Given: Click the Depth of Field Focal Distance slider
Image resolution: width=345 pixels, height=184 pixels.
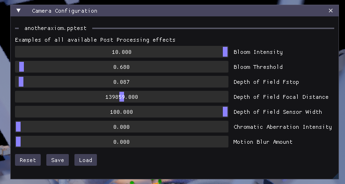Looking at the screenshot, I should 122,97.
